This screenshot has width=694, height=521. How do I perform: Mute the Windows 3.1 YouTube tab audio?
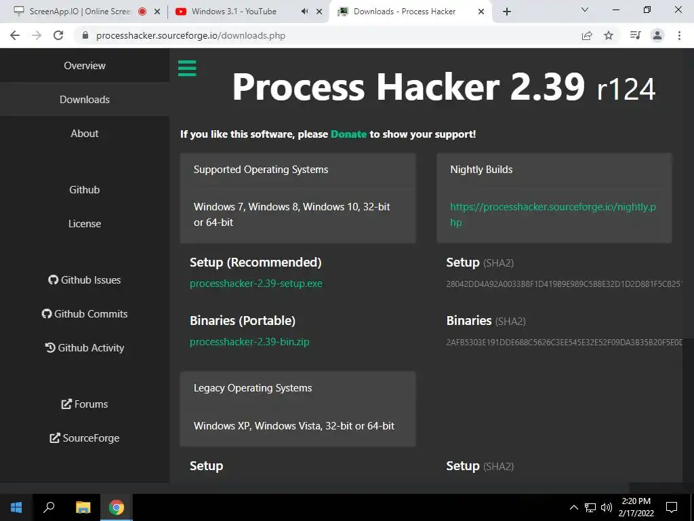[304, 12]
